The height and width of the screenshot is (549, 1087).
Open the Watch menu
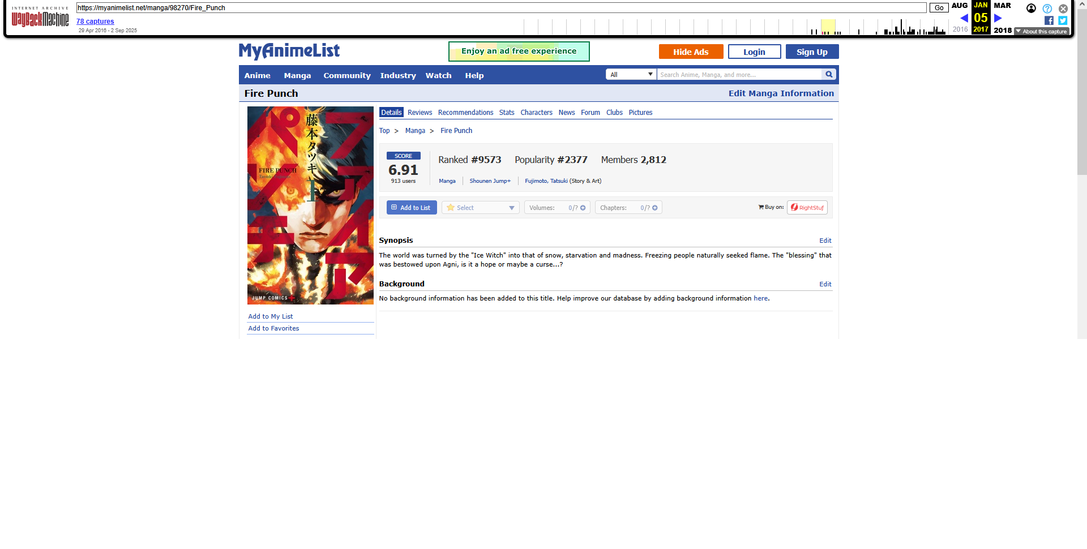point(438,75)
